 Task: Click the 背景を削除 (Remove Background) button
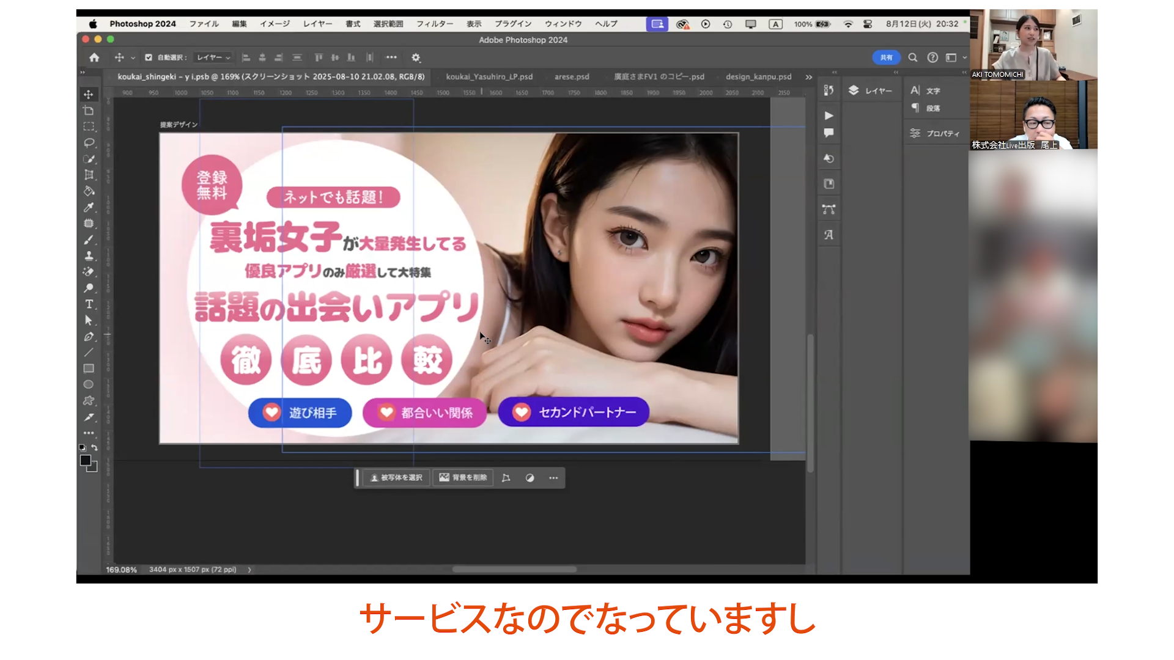463,478
